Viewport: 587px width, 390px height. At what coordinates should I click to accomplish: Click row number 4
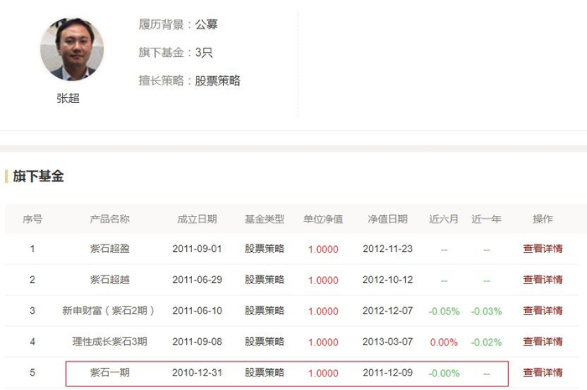[x=33, y=341]
